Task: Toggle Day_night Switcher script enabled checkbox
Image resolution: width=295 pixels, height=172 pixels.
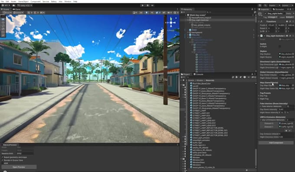Action: pyautogui.click(x=265, y=36)
